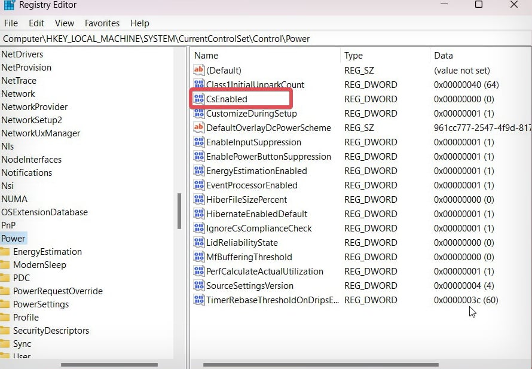The image size is (532, 369).
Task: Click the DefaultOverlayDcPowerScheme GUID data value
Action: click(x=482, y=127)
